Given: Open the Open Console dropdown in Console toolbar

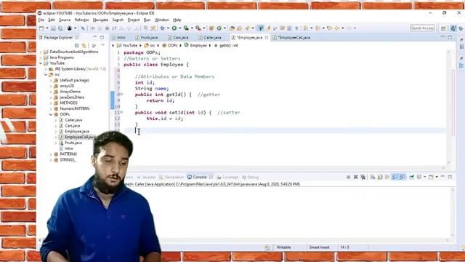Looking at the screenshot, I should coord(437,177).
